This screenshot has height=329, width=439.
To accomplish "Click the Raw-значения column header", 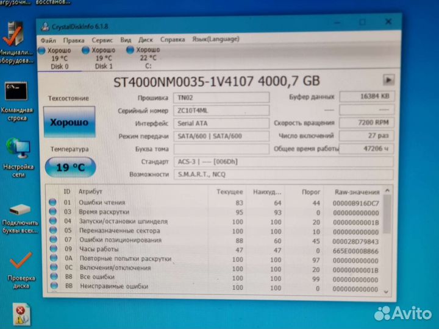I will click(357, 191).
